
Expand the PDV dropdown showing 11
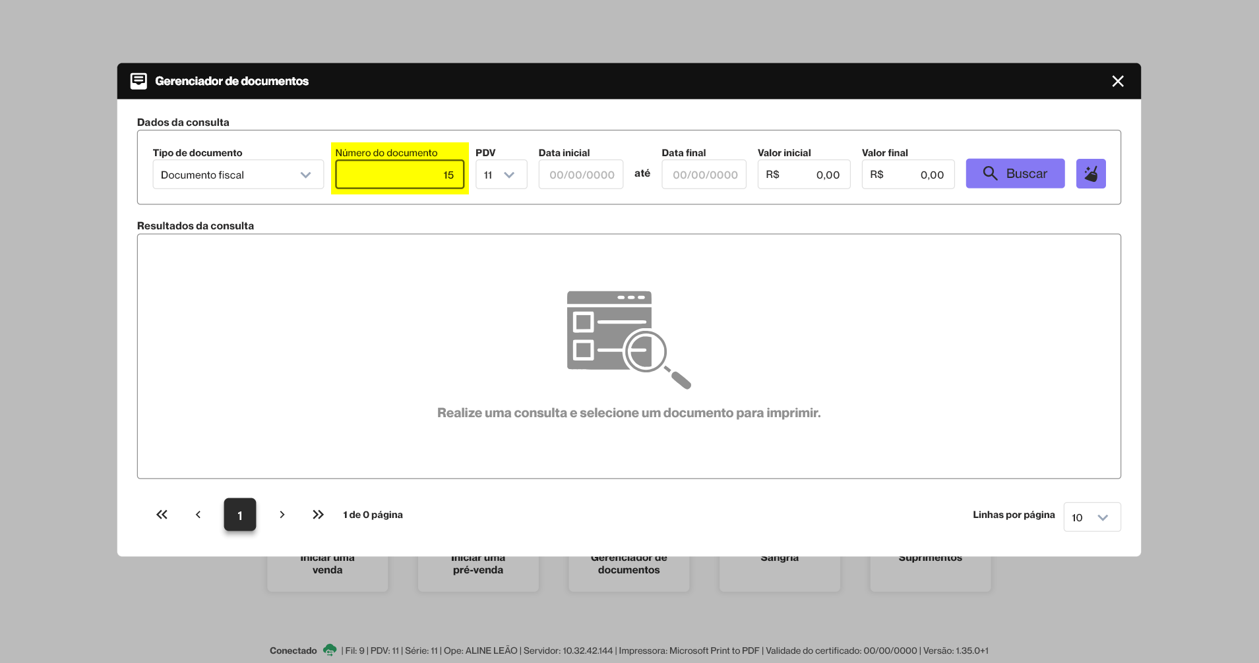point(501,175)
